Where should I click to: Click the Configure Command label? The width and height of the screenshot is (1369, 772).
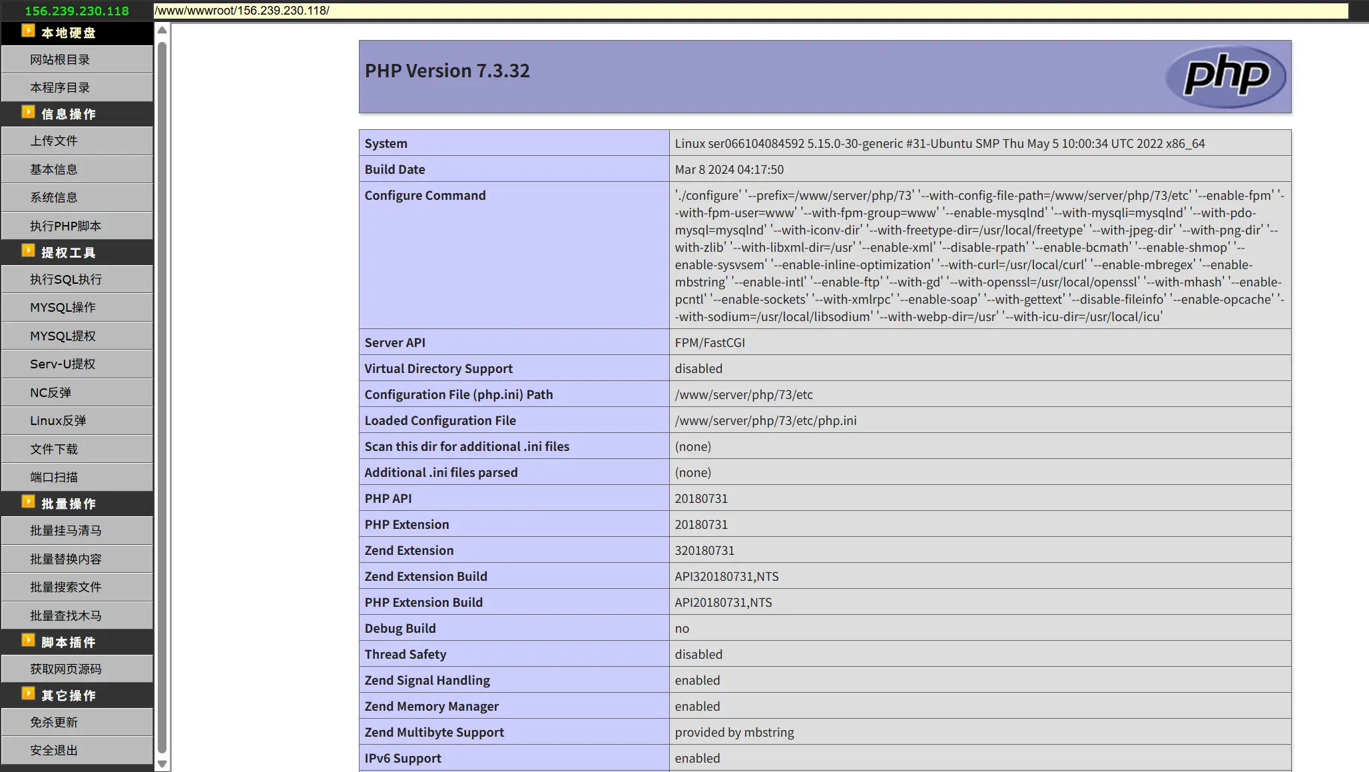(x=425, y=195)
